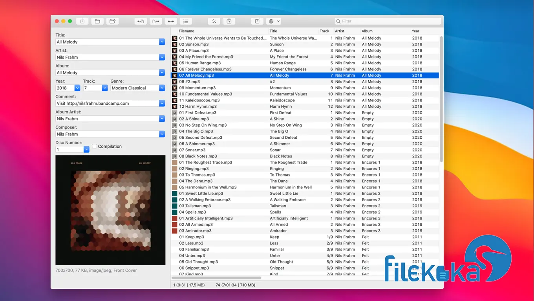Click the magnifier icon in the Filter field
Viewport: 534px width, 301px height.
tap(338, 21)
